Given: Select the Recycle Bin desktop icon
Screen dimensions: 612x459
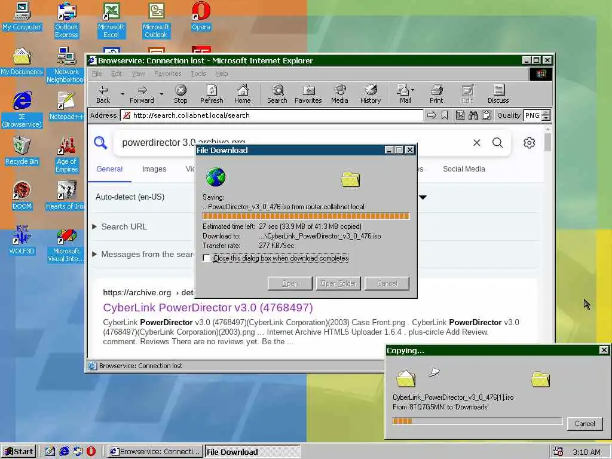Looking at the screenshot, I should [22, 151].
